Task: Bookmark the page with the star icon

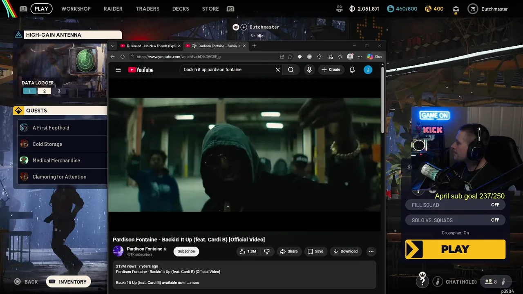Action: tap(290, 57)
